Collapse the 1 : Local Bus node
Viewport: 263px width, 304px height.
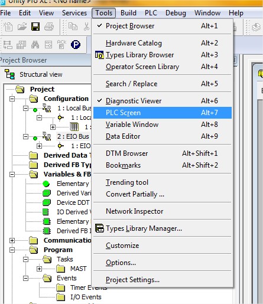point(25,108)
